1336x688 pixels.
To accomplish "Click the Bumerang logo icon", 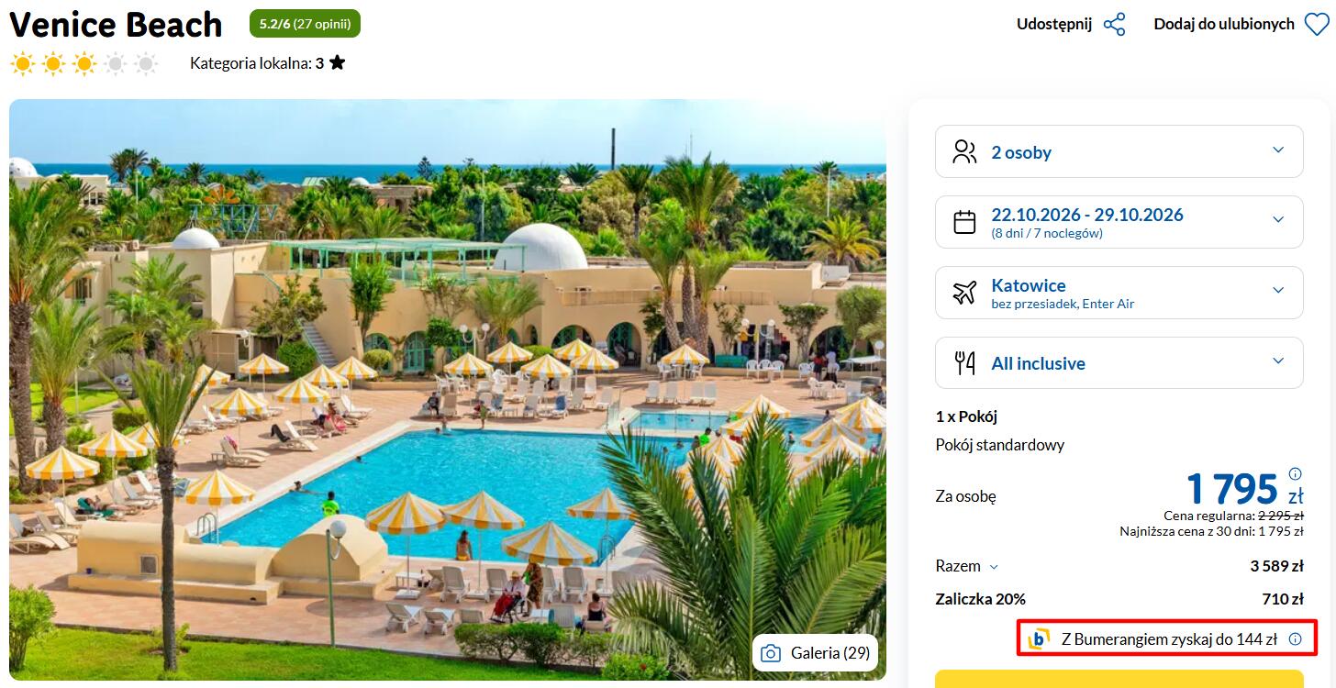I will [1040, 639].
